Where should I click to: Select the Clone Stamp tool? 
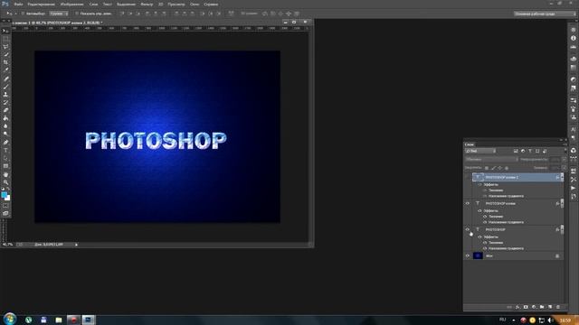pyautogui.click(x=5, y=94)
